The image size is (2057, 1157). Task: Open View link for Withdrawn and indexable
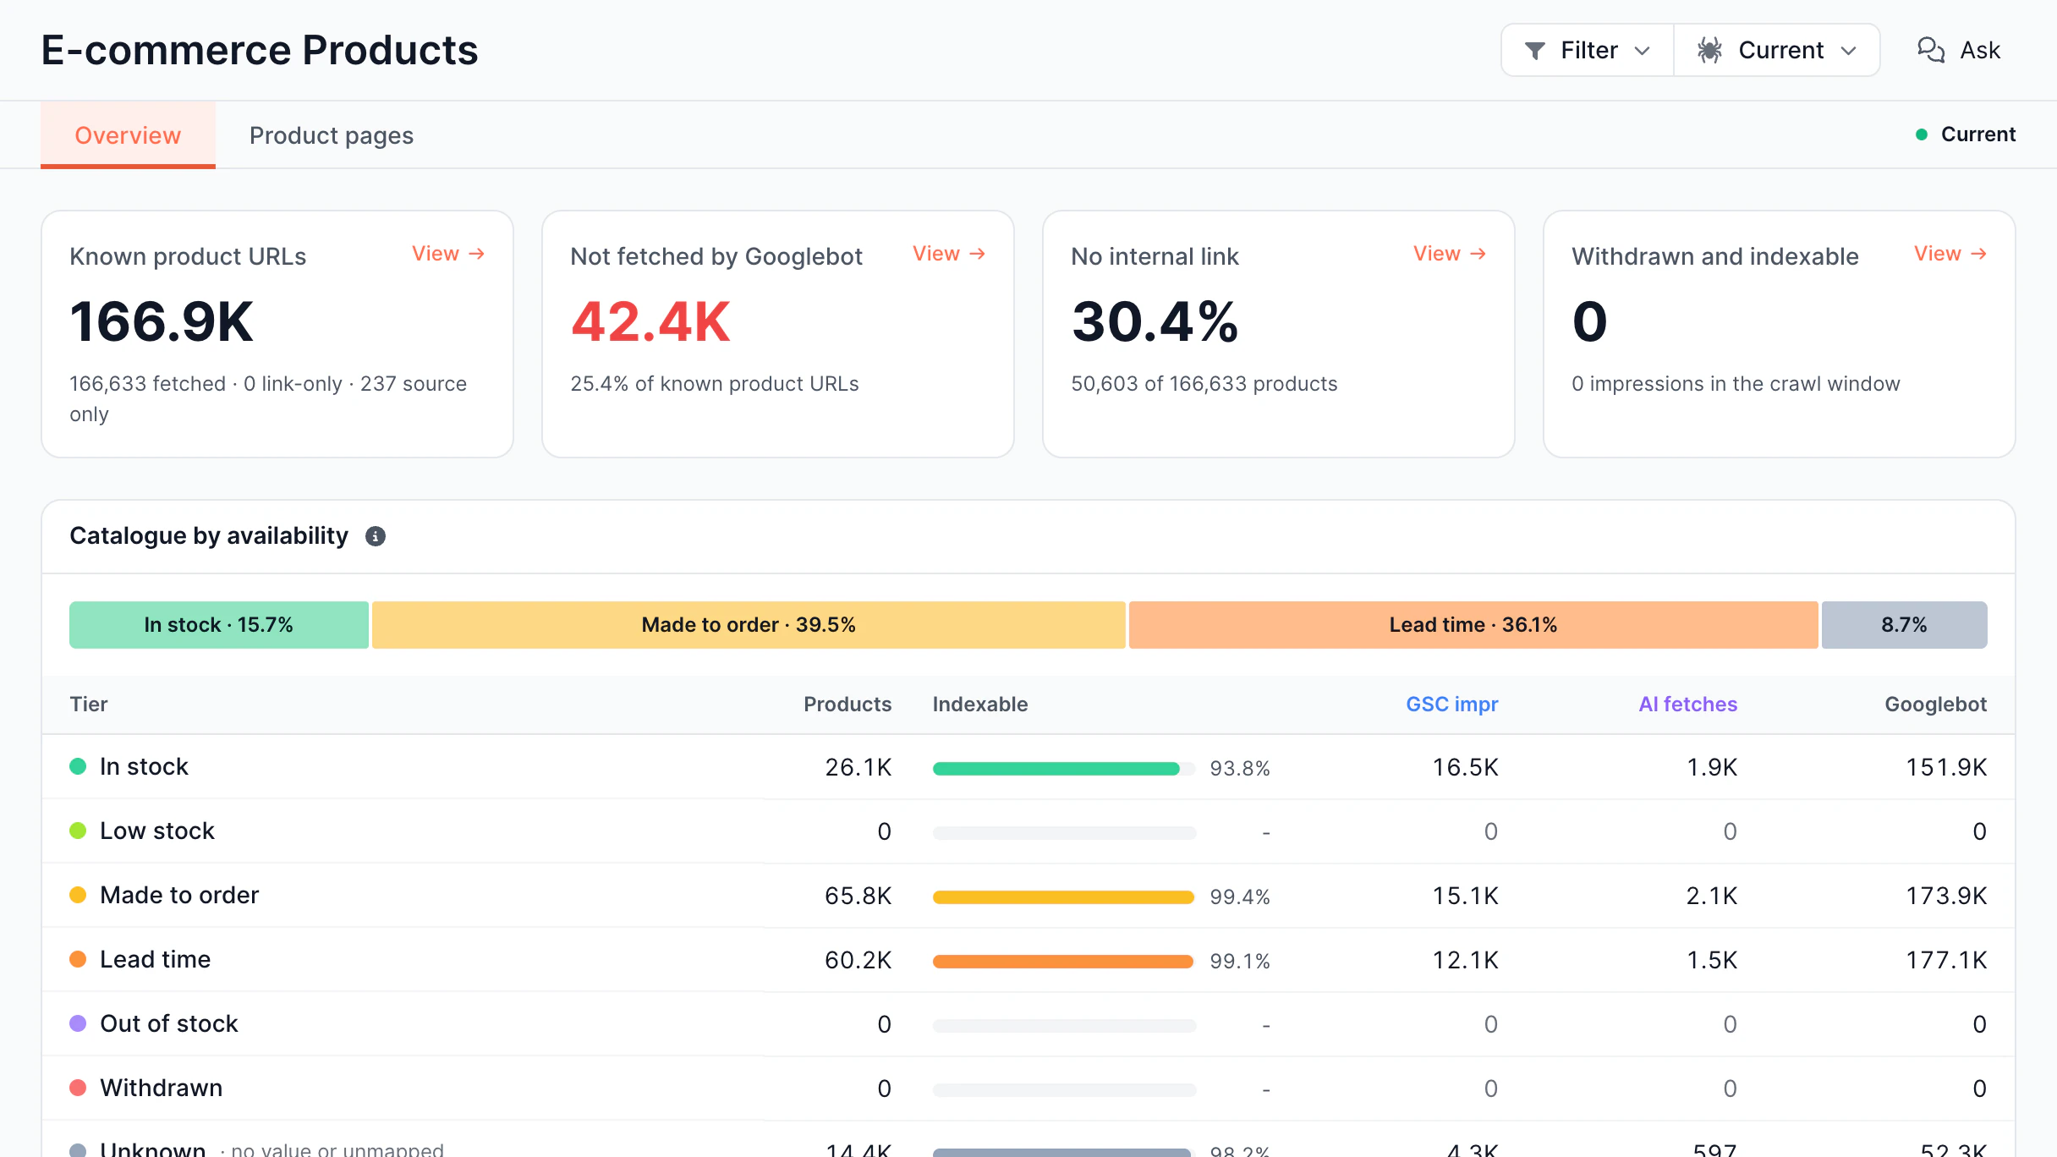[x=1950, y=254]
